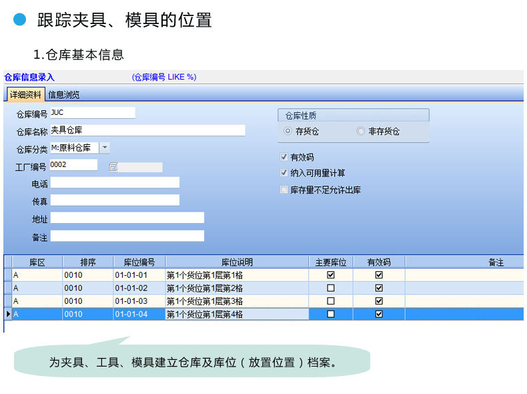Click the 仓库名称 text field
The height and width of the screenshot is (394, 527).
147,130
